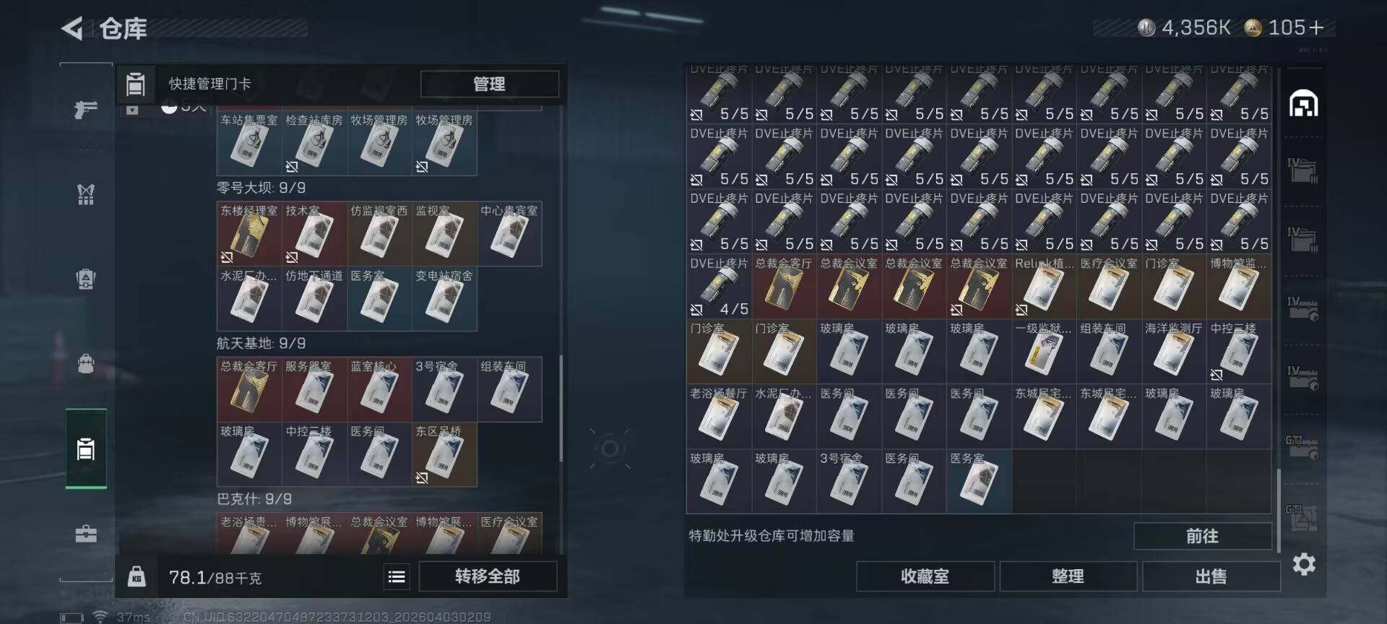
Task: Open the main warehouse storage tab icon
Action: (1303, 104)
